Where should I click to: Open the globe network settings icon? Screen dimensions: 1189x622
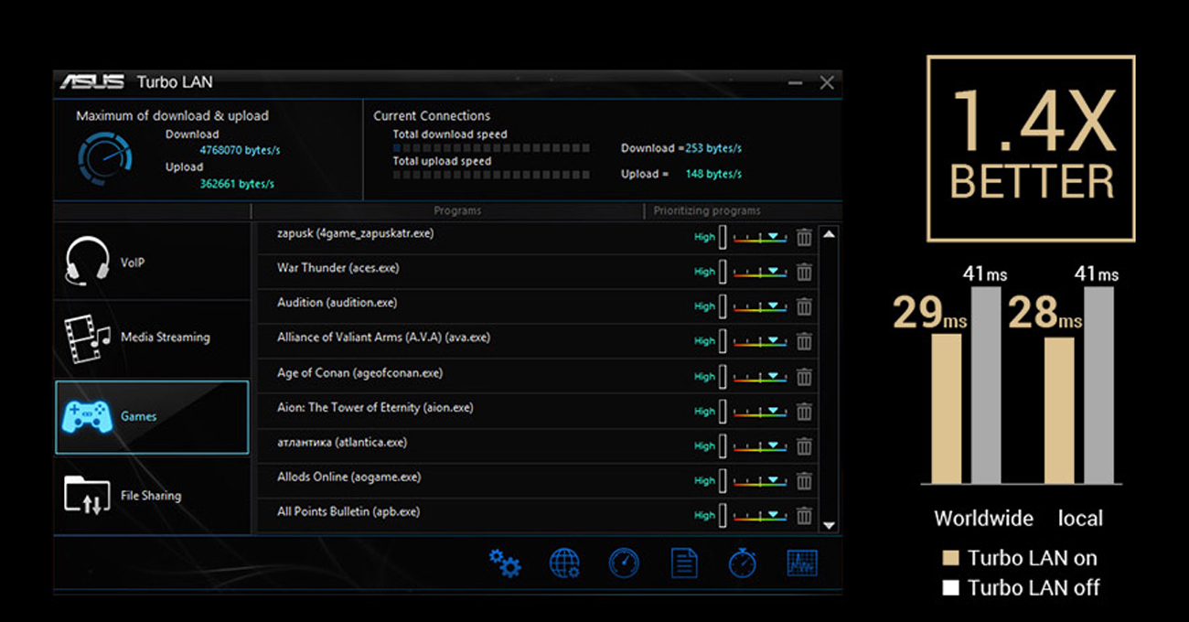(x=564, y=563)
